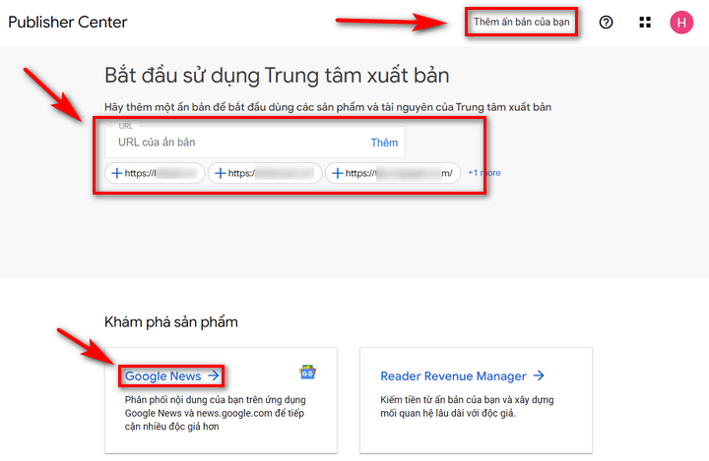Click the Thêm button in URL field

384,143
